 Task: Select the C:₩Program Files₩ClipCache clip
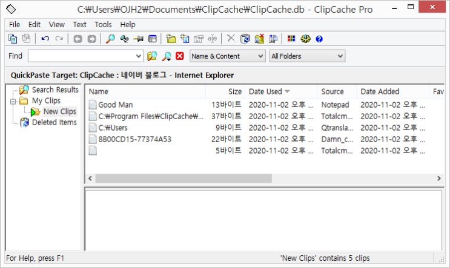click(x=151, y=116)
